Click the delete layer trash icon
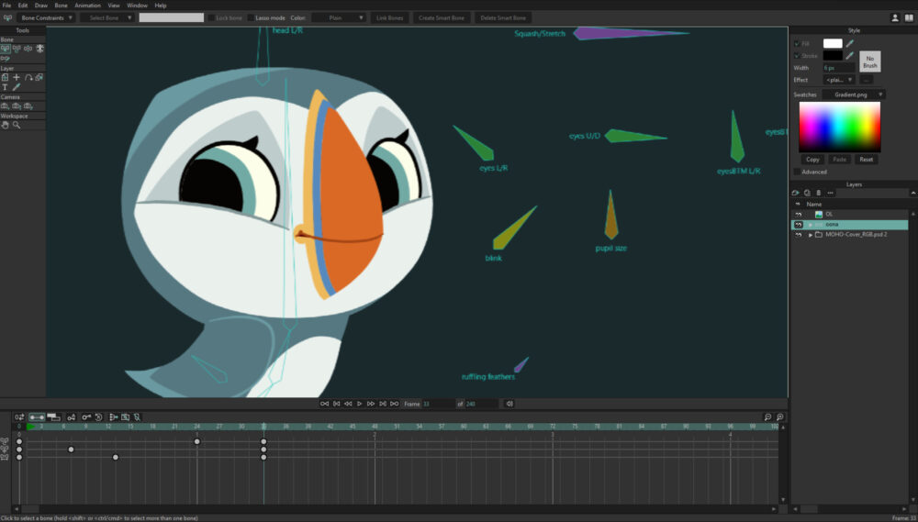 [x=818, y=193]
